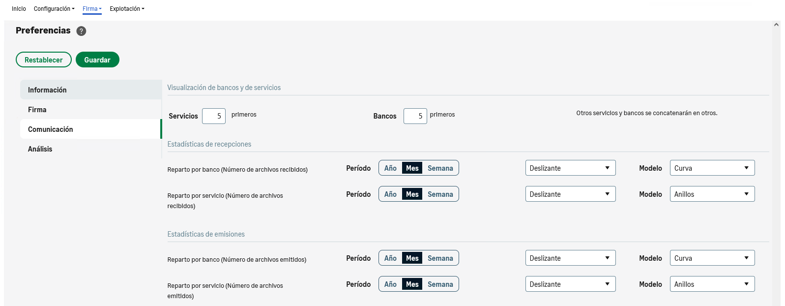Click the Servicios number input field
Image resolution: width=785 pixels, height=306 pixels.
tap(214, 116)
